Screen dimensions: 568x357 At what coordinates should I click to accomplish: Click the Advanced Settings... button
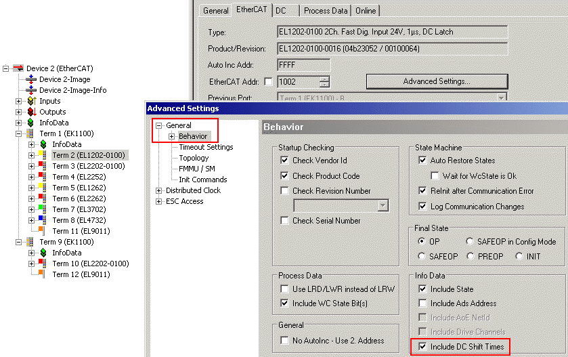coord(437,81)
